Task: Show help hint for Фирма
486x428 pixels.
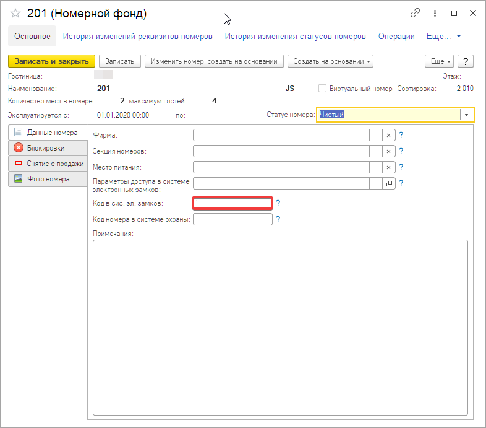Action: pyautogui.click(x=401, y=135)
